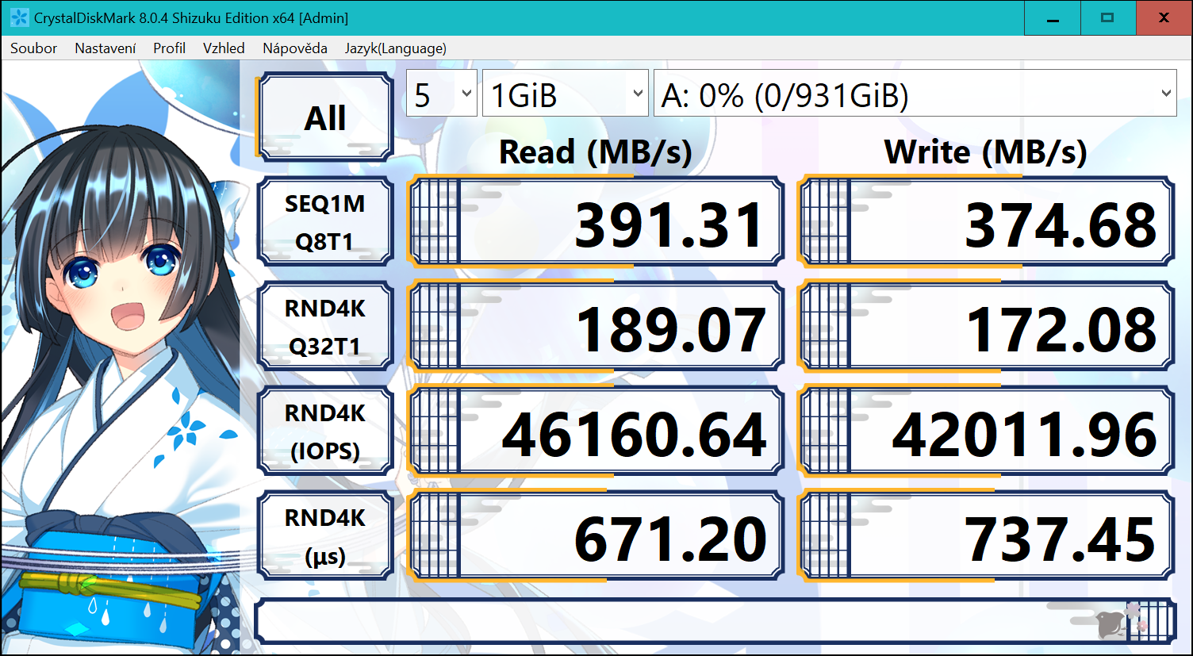The width and height of the screenshot is (1193, 656).
Task: Click the RND4K (IOPS) test button
Action: click(325, 432)
